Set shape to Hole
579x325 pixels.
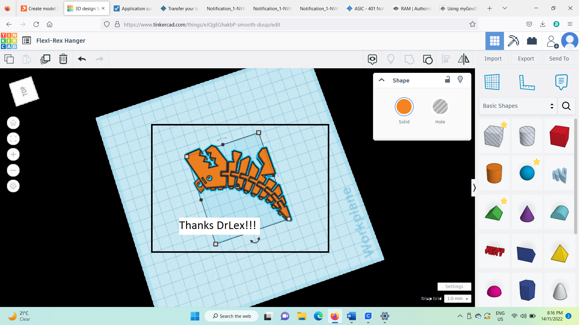click(440, 107)
